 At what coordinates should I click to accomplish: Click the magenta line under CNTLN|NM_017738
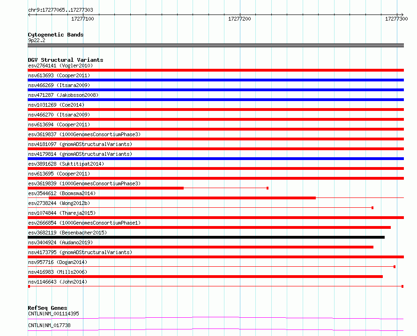pyautogui.click(x=216, y=329)
